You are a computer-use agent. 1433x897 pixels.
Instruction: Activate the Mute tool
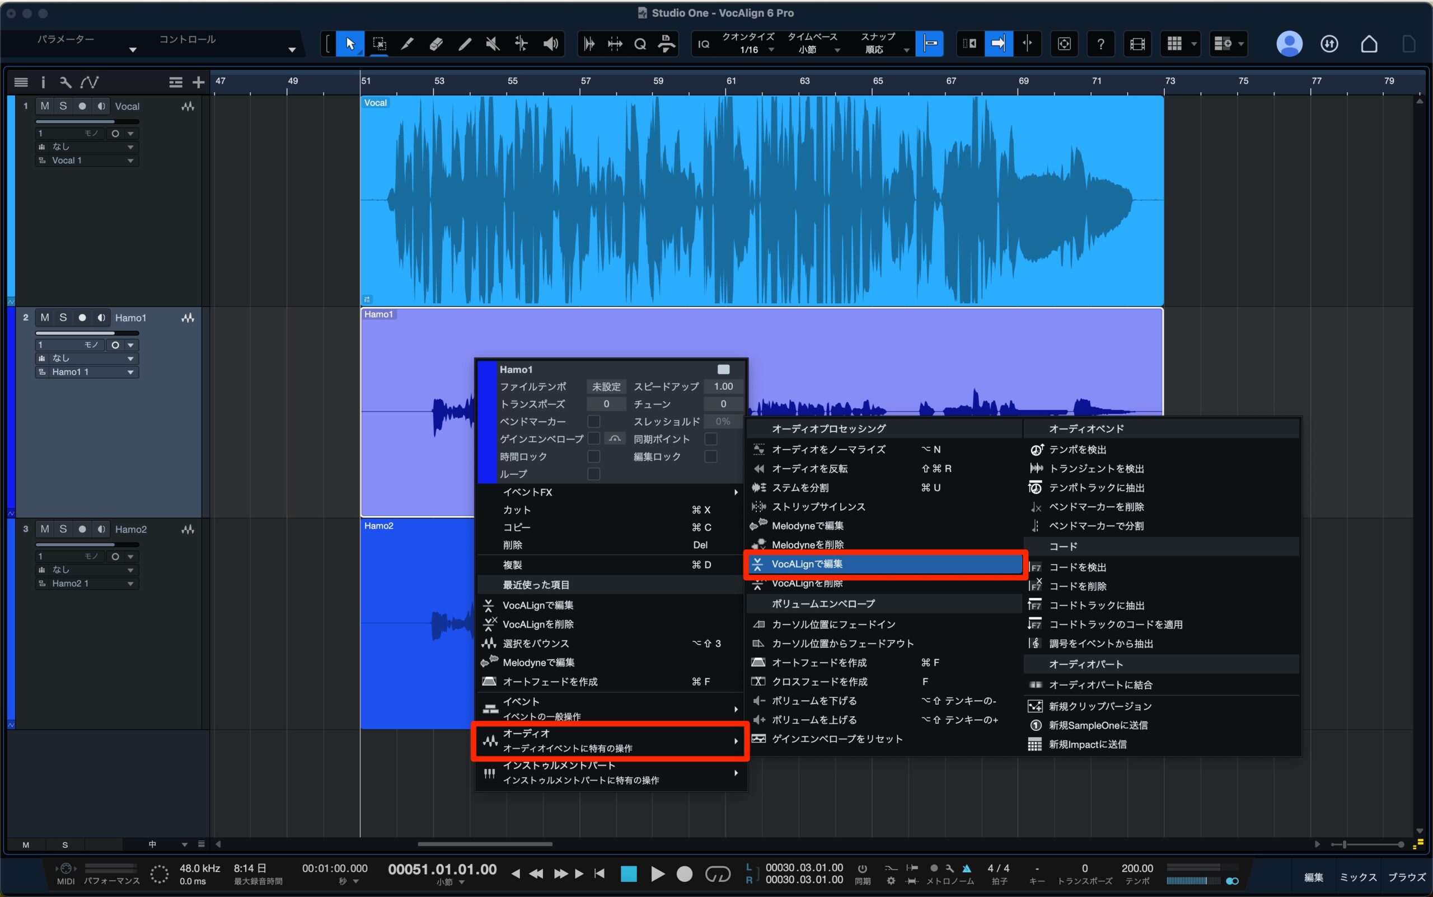493,44
